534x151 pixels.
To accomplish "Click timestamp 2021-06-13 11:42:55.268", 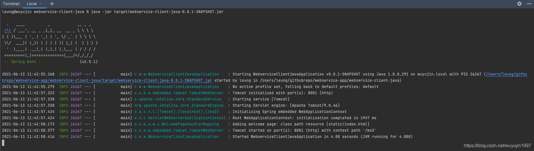I will pyautogui.click(x=28, y=74).
